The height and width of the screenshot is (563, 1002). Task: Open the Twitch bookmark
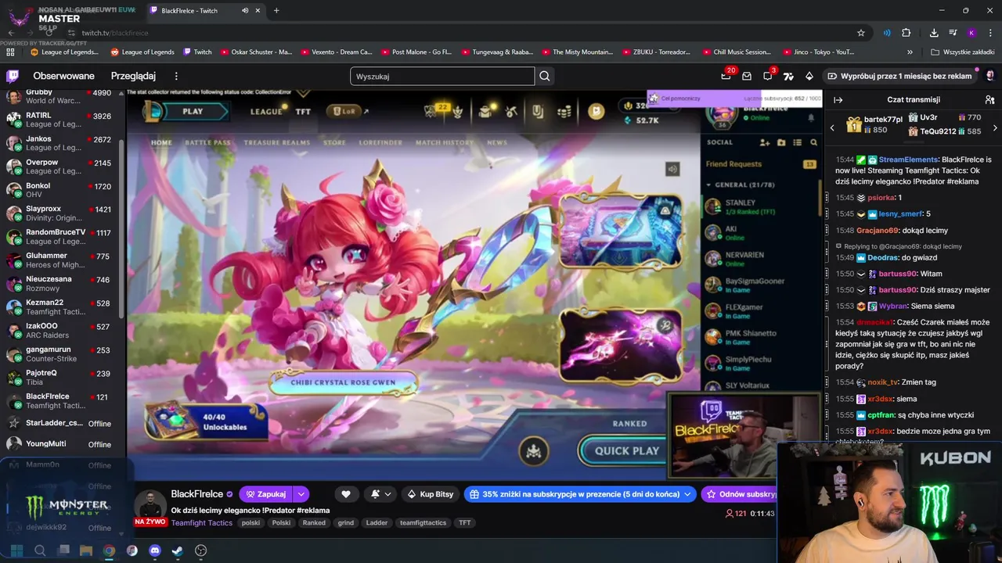[197, 52]
